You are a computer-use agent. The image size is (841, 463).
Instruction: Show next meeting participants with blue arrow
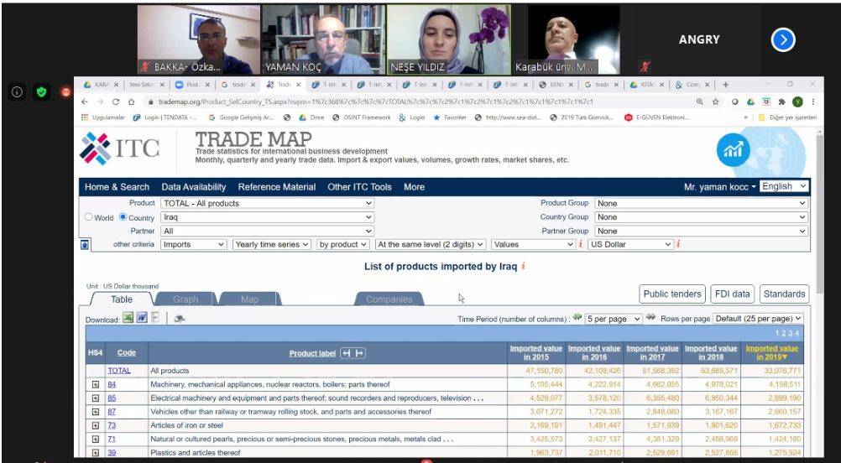click(783, 39)
